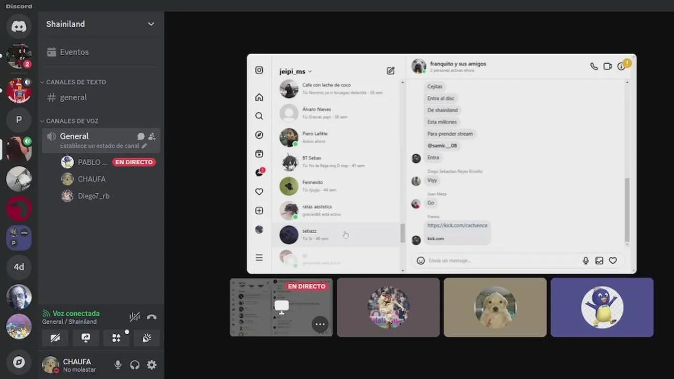Image resolution: width=674 pixels, height=379 pixels.
Task: Edit the channel status text
Action: pyautogui.click(x=103, y=146)
